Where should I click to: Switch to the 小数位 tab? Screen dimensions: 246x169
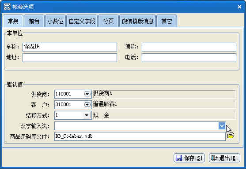pyautogui.click(x=55, y=21)
